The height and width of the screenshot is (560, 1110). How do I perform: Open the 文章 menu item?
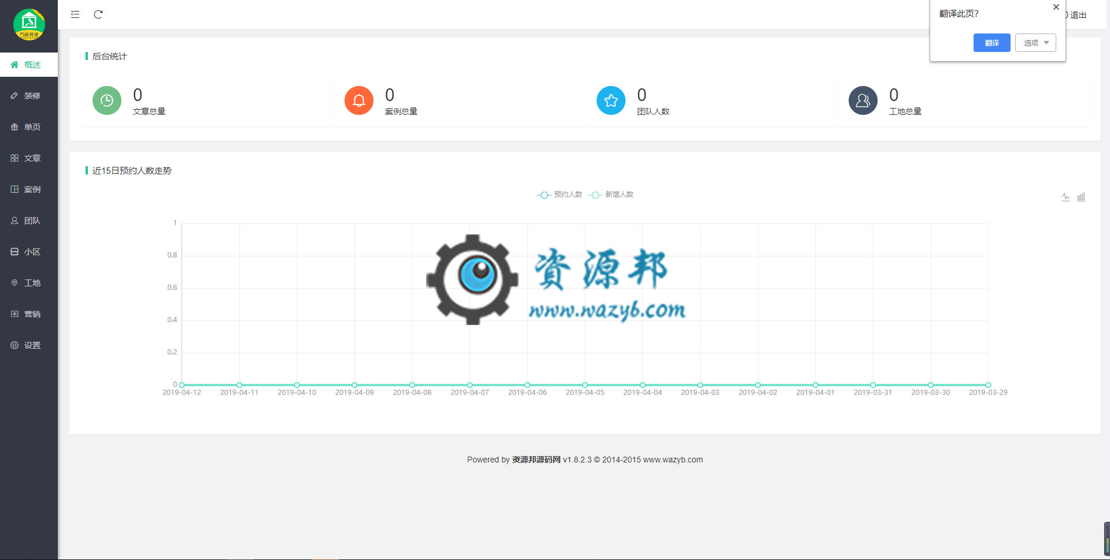pos(29,158)
